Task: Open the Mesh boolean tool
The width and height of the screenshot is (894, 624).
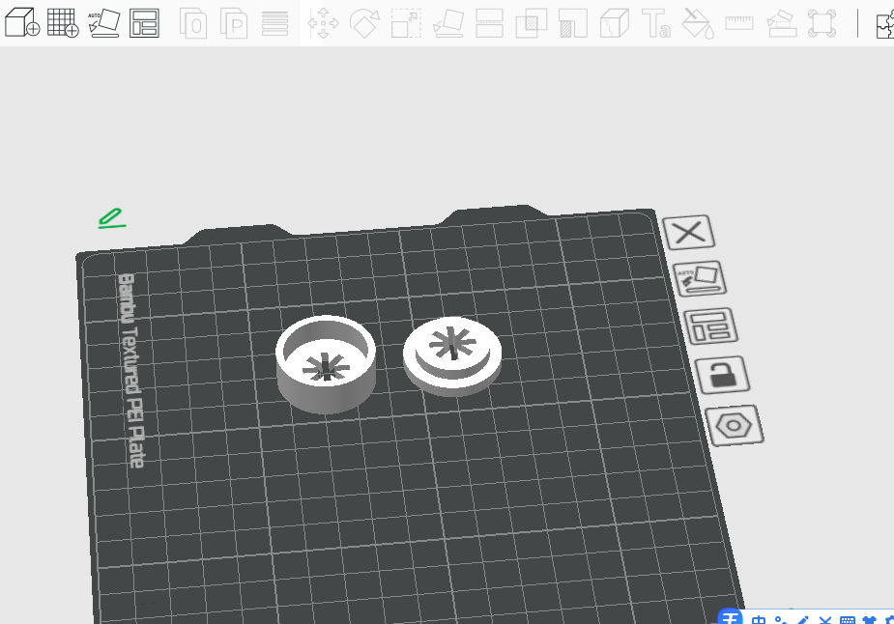Action: pyautogui.click(x=532, y=23)
